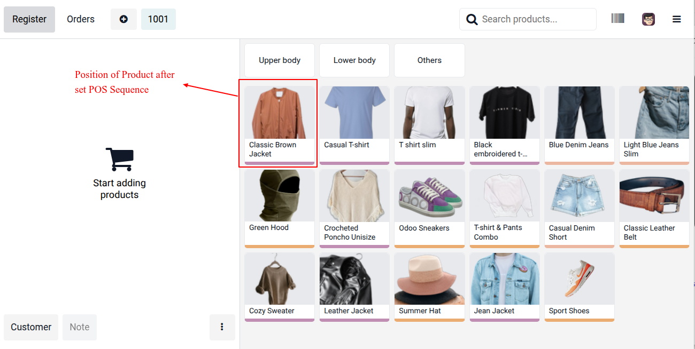This screenshot has height=349, width=695.
Task: Open the Others category
Action: click(x=429, y=60)
